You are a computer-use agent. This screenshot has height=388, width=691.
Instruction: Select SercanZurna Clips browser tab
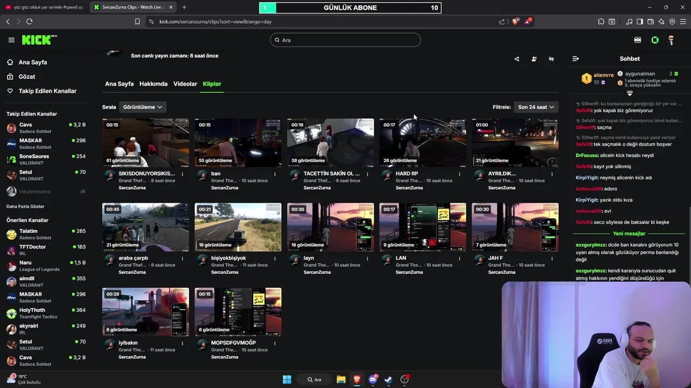point(132,7)
